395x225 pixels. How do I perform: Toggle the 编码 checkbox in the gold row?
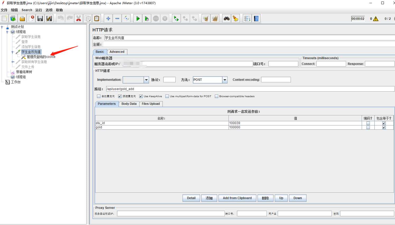pos(368,127)
